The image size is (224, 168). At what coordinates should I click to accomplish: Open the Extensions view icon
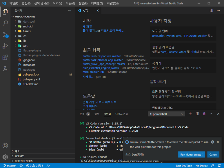[x=5, y=57]
